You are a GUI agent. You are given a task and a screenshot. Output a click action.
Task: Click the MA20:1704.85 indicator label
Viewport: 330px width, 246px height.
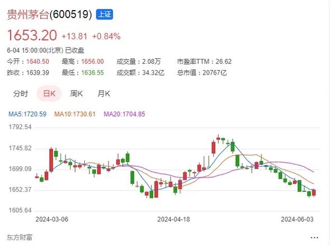coord(124,114)
